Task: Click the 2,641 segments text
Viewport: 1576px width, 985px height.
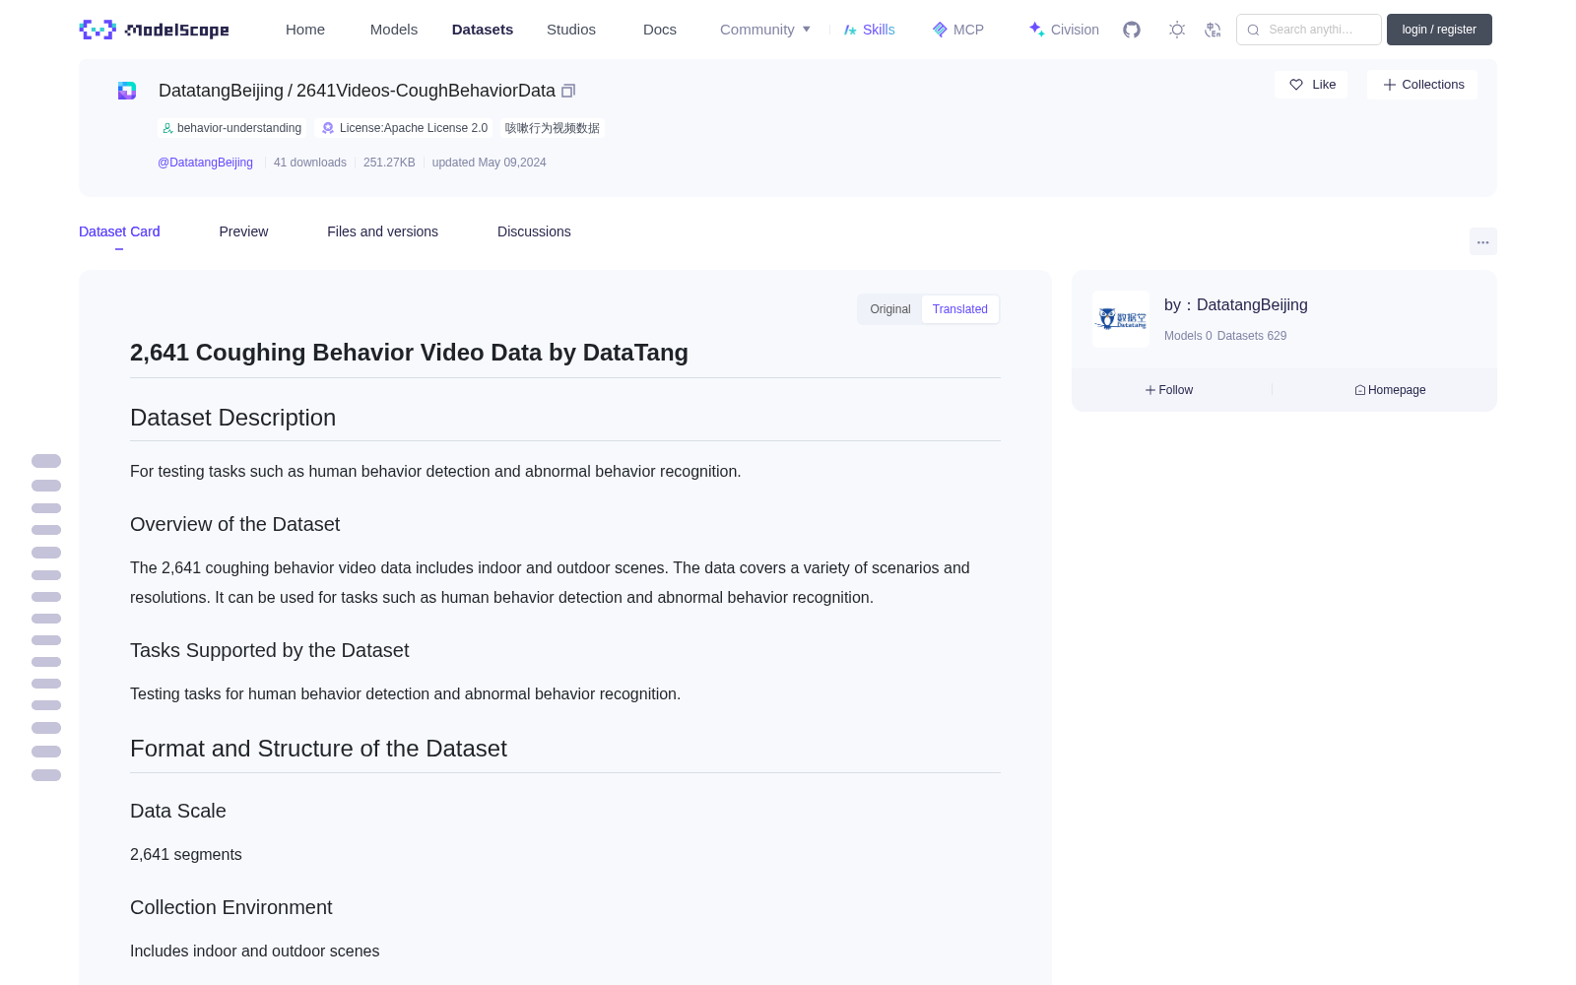Action: [x=186, y=855]
